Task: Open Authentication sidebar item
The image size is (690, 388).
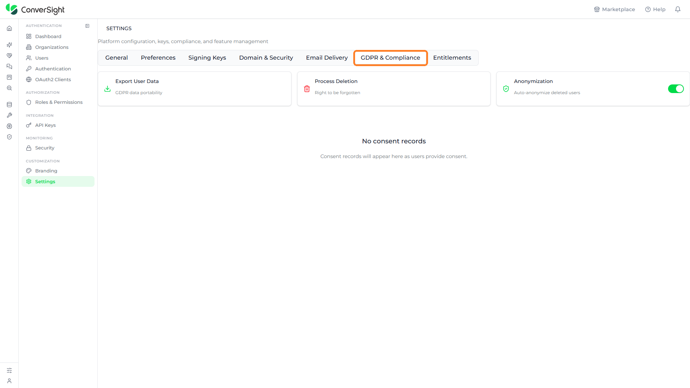Action: [58, 69]
